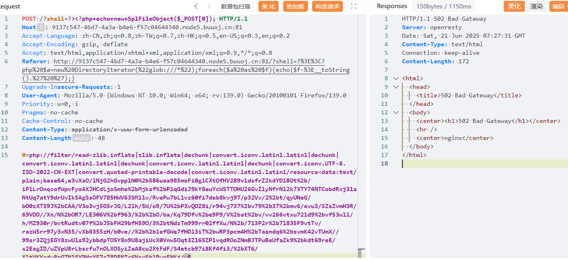Switch response view to 渲染

click(x=536, y=6)
